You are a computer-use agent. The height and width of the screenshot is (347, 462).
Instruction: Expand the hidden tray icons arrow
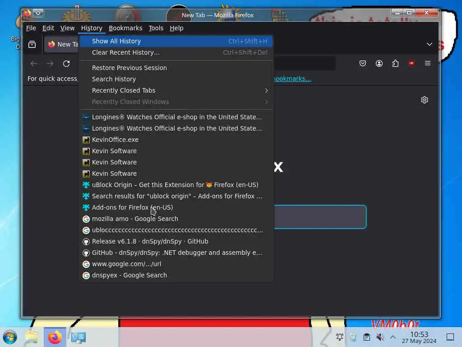coord(393,337)
